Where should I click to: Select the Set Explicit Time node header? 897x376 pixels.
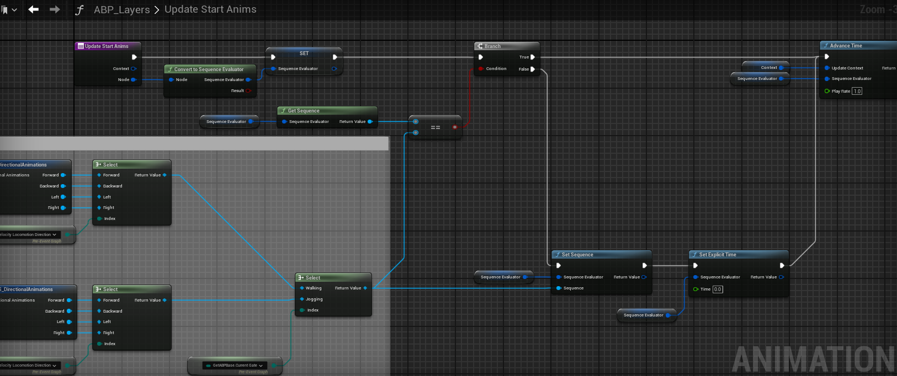pos(739,255)
